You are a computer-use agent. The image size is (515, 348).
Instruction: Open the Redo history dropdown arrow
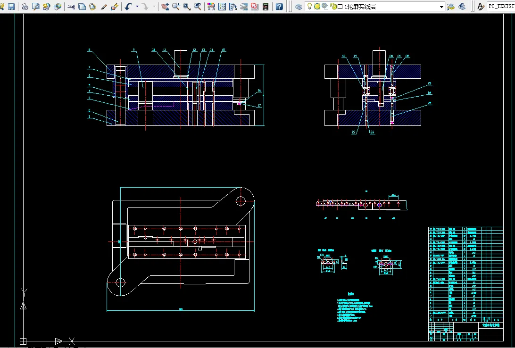(x=154, y=7)
